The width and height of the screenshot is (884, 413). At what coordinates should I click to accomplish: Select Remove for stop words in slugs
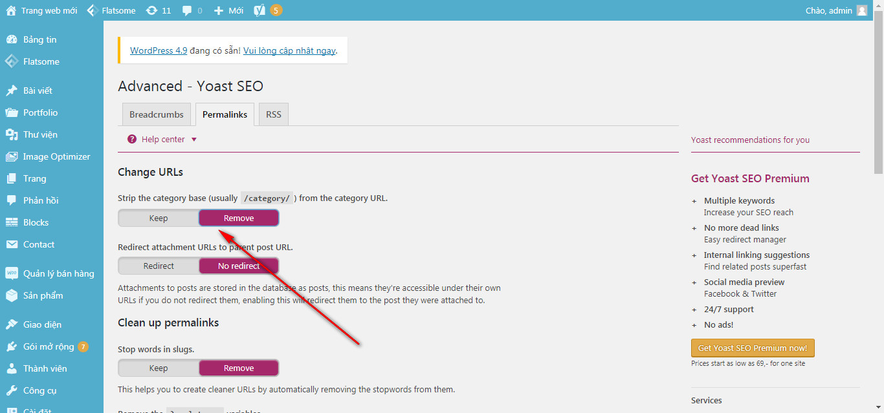tap(239, 368)
